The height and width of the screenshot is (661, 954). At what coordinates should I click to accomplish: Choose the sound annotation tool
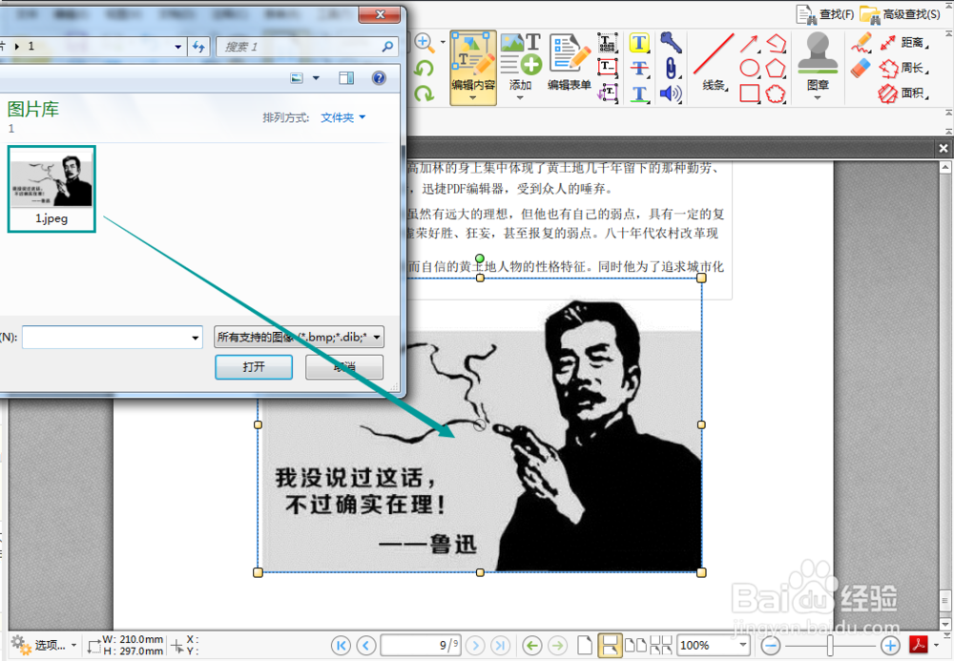pyautogui.click(x=671, y=93)
